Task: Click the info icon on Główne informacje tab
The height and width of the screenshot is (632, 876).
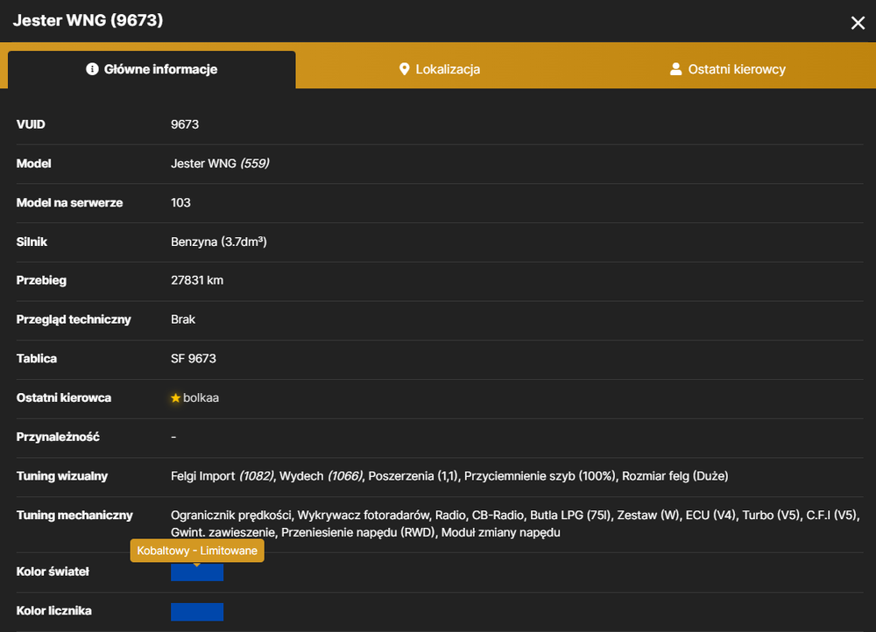Action: pyautogui.click(x=92, y=68)
